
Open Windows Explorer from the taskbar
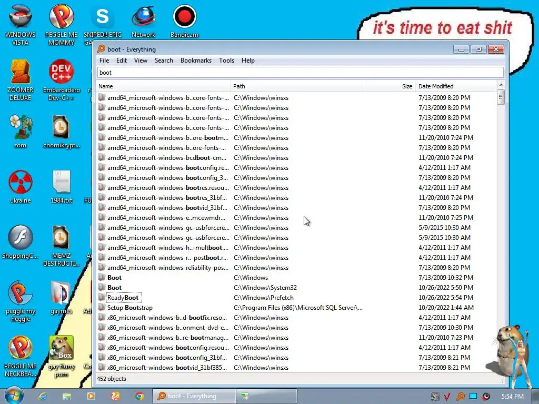(x=67, y=396)
